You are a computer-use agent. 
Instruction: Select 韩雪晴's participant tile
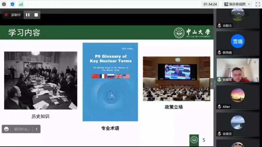point(238,43)
